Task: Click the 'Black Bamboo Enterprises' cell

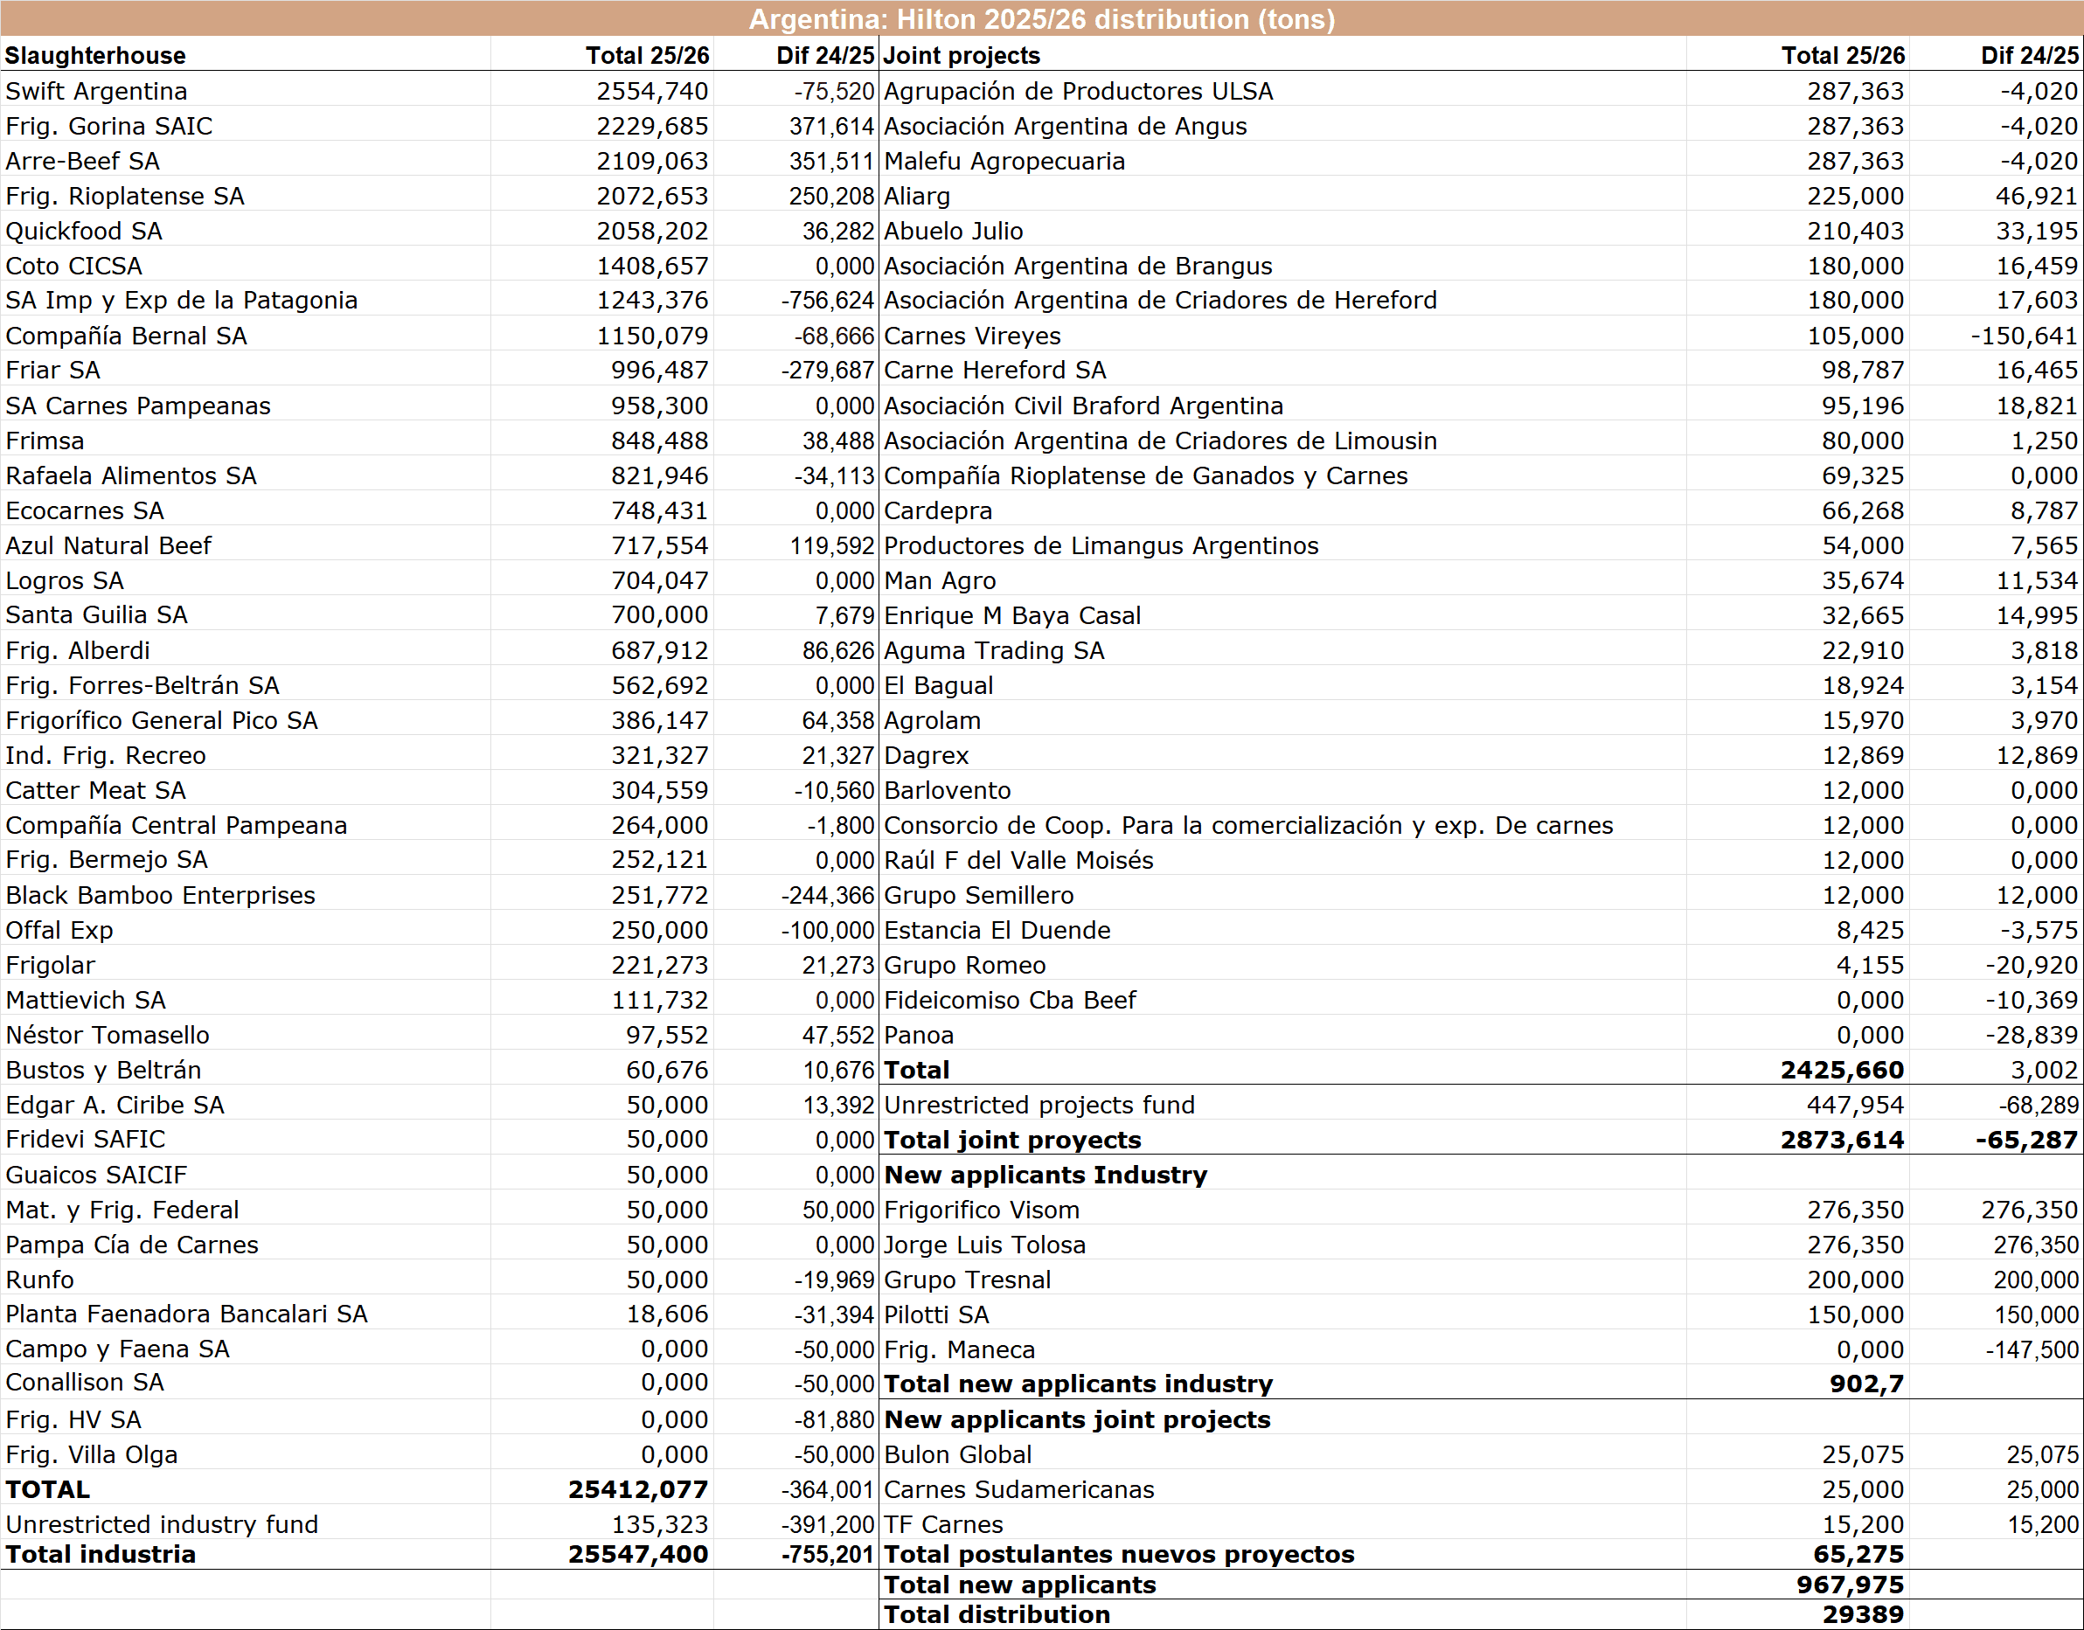Action: pyautogui.click(x=160, y=895)
